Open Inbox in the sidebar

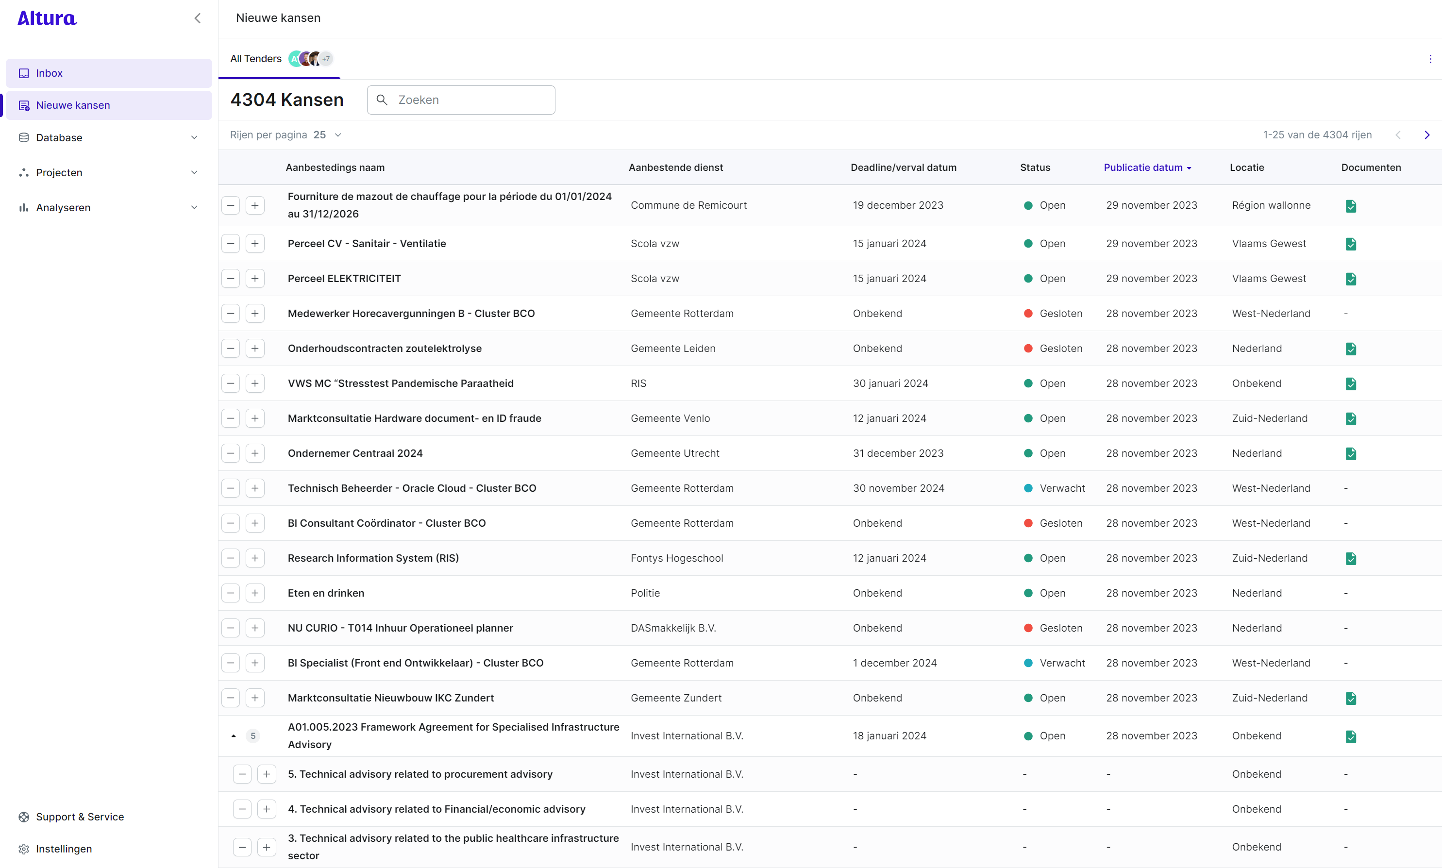(x=109, y=73)
